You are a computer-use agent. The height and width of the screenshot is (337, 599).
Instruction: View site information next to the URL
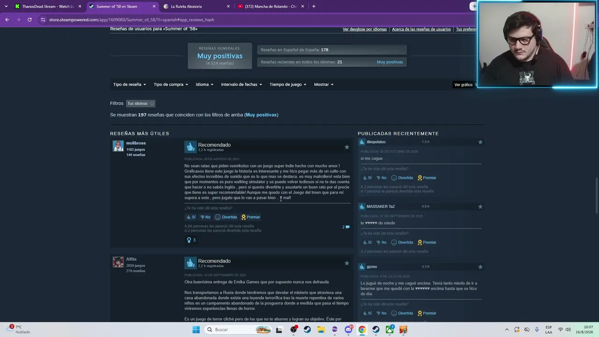[x=43, y=20]
